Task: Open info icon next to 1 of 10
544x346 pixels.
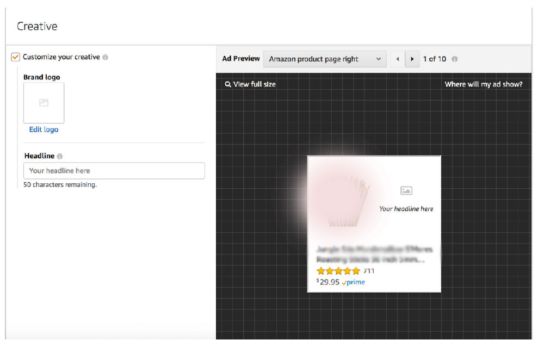Action: (x=454, y=59)
